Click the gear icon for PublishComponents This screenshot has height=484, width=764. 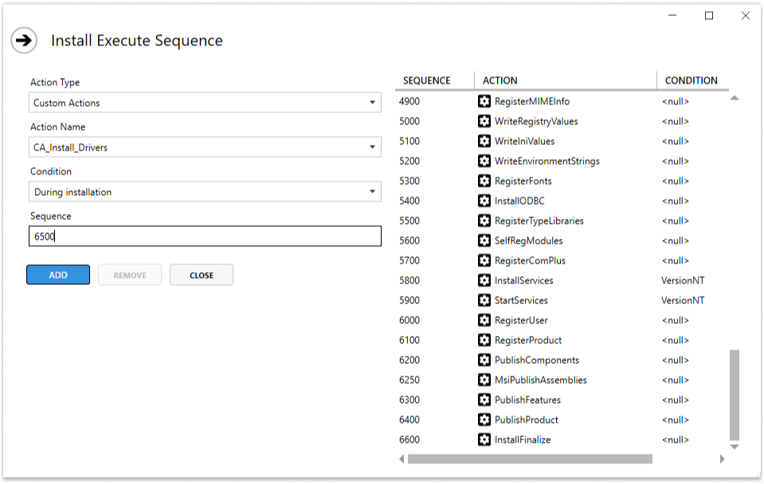484,360
